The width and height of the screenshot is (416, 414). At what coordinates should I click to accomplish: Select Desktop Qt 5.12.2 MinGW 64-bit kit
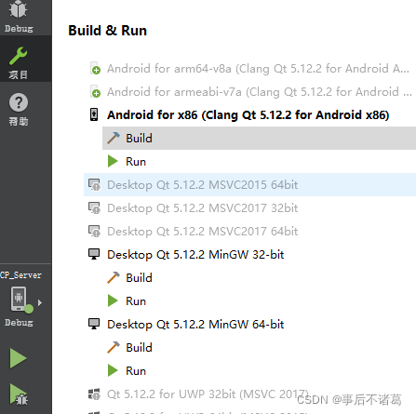(x=186, y=325)
